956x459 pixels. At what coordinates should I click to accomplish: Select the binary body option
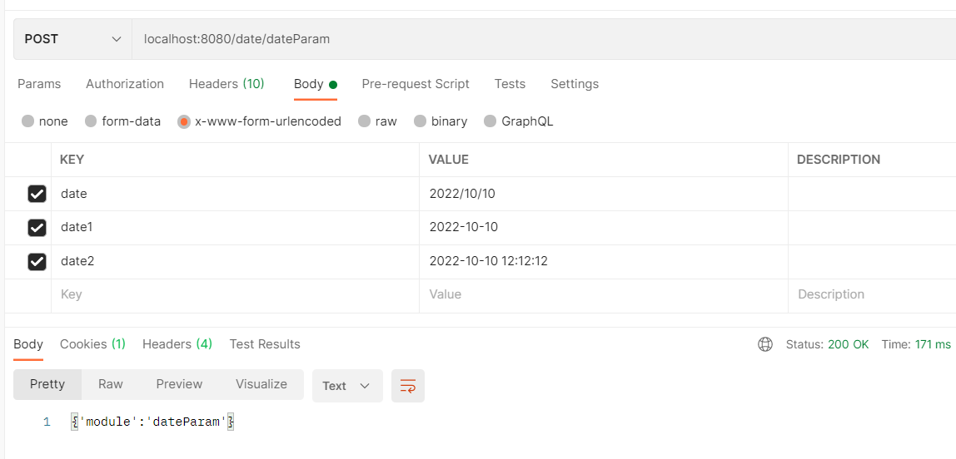coord(421,121)
